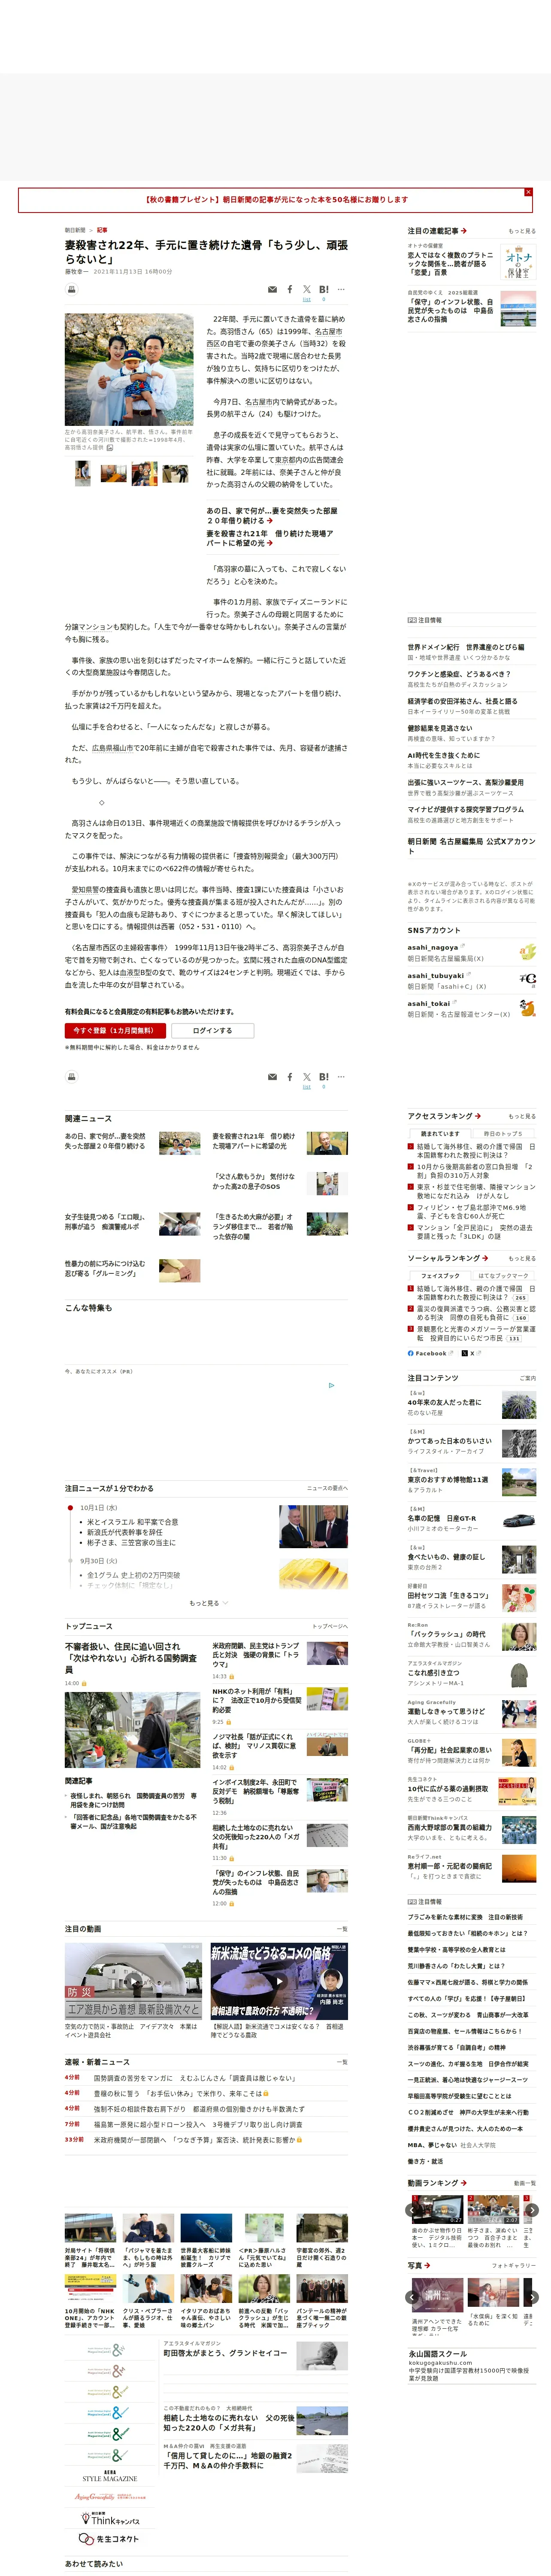Click the Facebook share icon below the article
This screenshot has width=551, height=2576.
pyautogui.click(x=290, y=1077)
